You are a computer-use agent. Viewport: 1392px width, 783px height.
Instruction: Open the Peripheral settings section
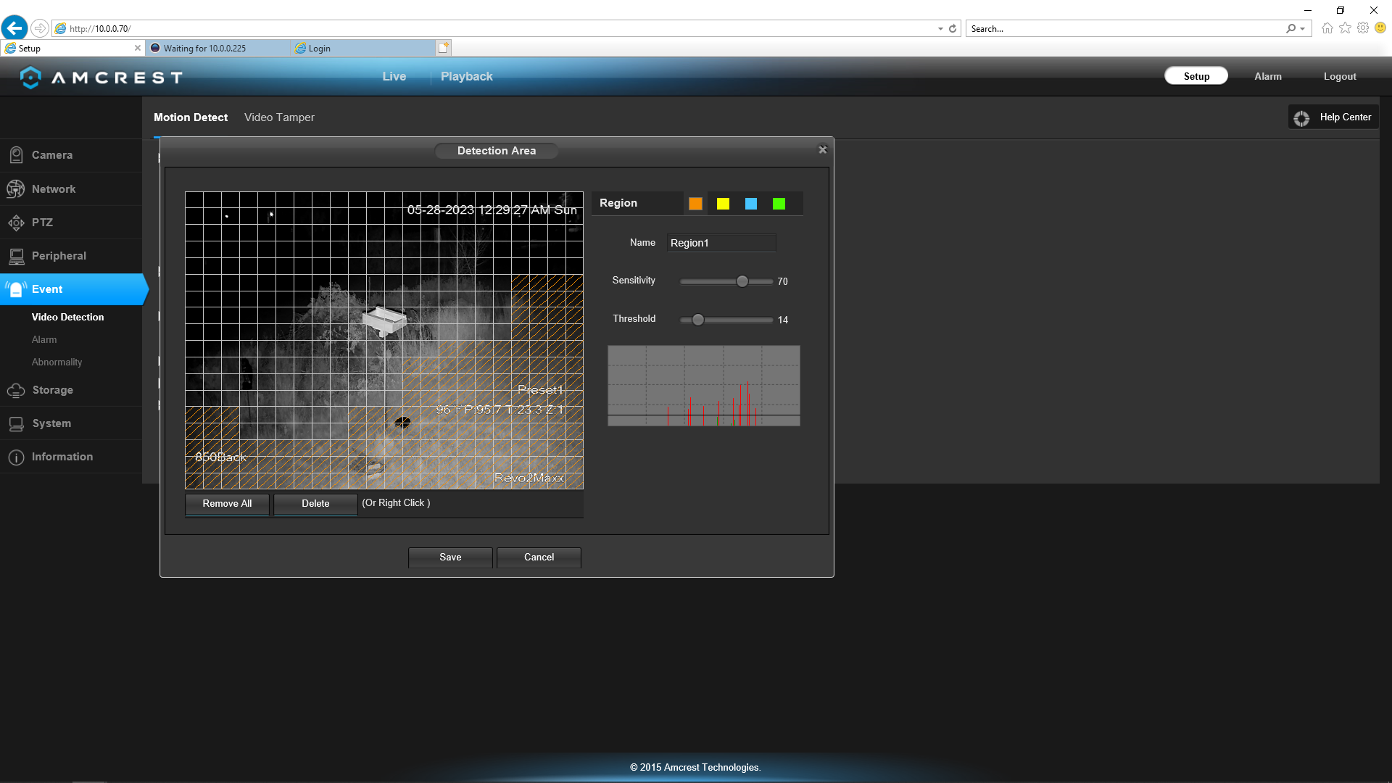tap(71, 256)
